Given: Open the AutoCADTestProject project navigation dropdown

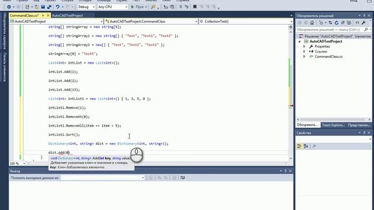Looking at the screenshot, I should click(x=57, y=22).
